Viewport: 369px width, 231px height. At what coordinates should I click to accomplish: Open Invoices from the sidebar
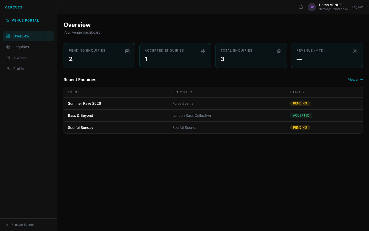(x=28, y=58)
